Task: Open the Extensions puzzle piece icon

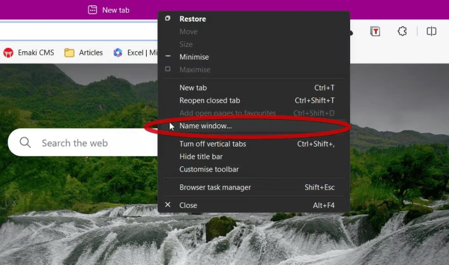Action: pyautogui.click(x=402, y=31)
